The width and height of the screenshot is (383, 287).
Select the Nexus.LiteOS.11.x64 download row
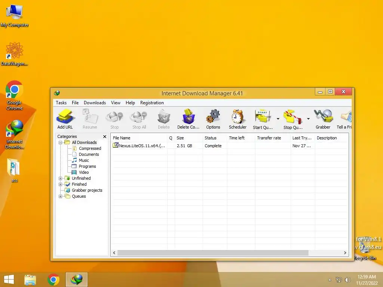click(x=230, y=146)
